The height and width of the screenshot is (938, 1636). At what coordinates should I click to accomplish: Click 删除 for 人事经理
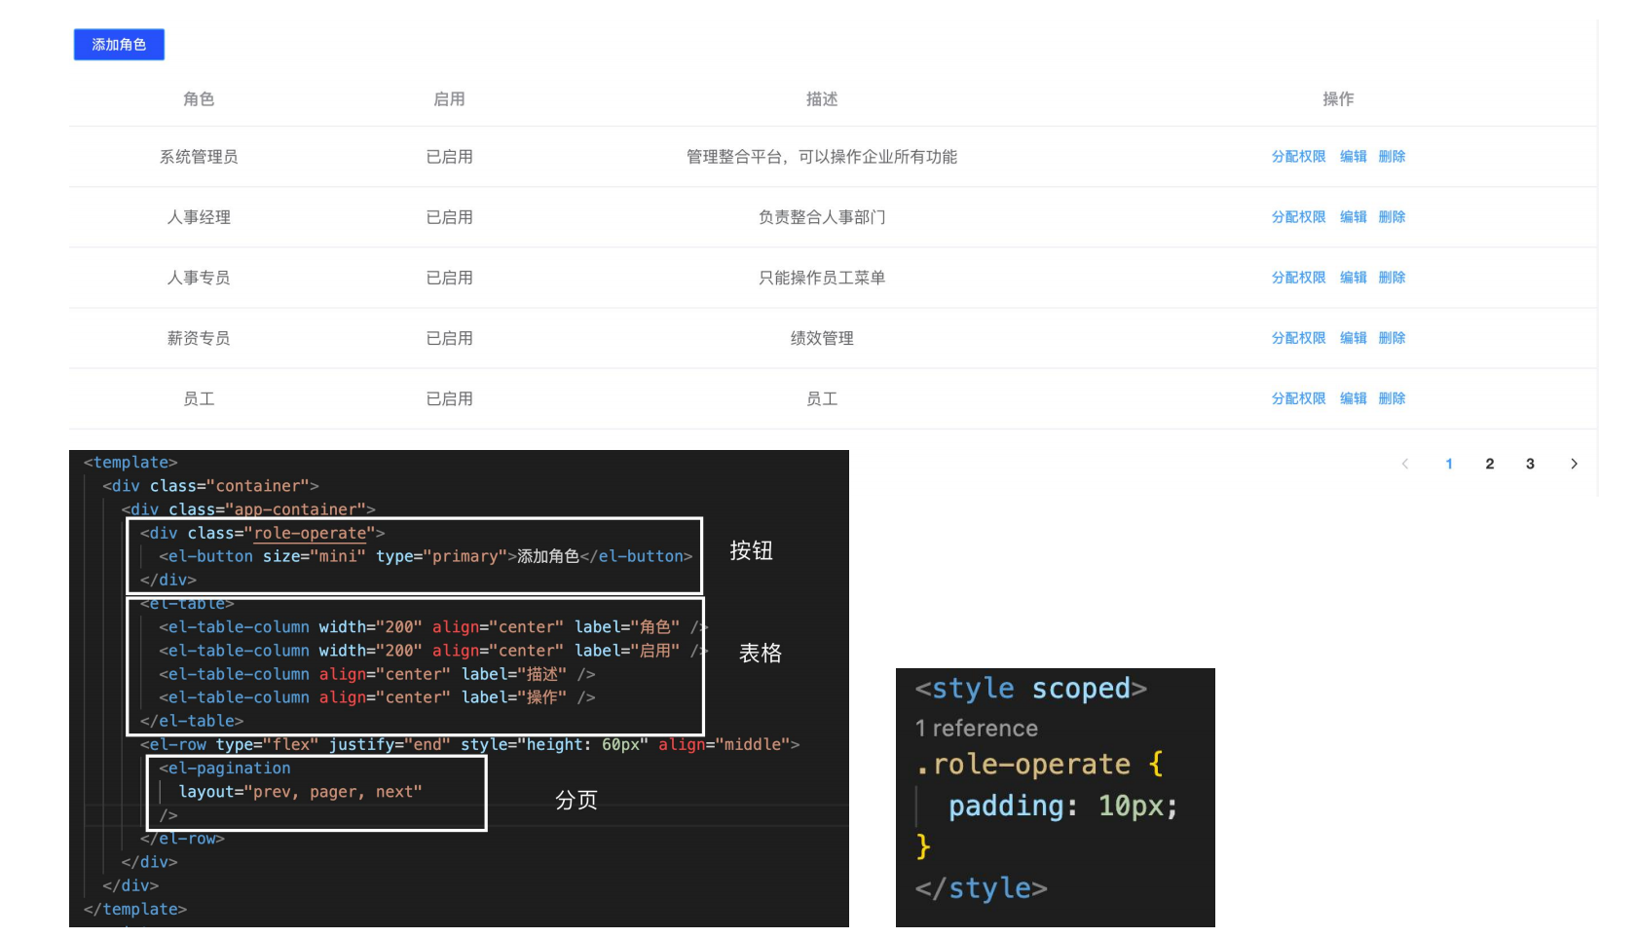1392,217
